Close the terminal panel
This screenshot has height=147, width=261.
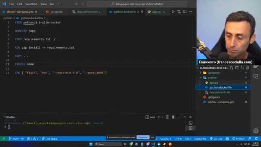(190, 117)
